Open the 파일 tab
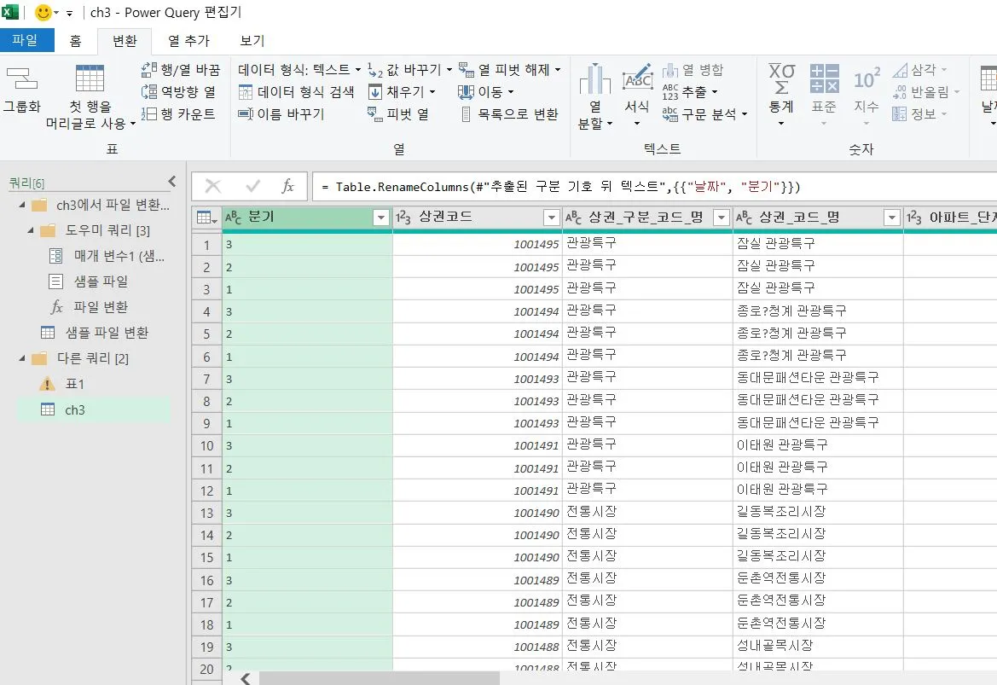Screen dimensions: 997x685 26,40
